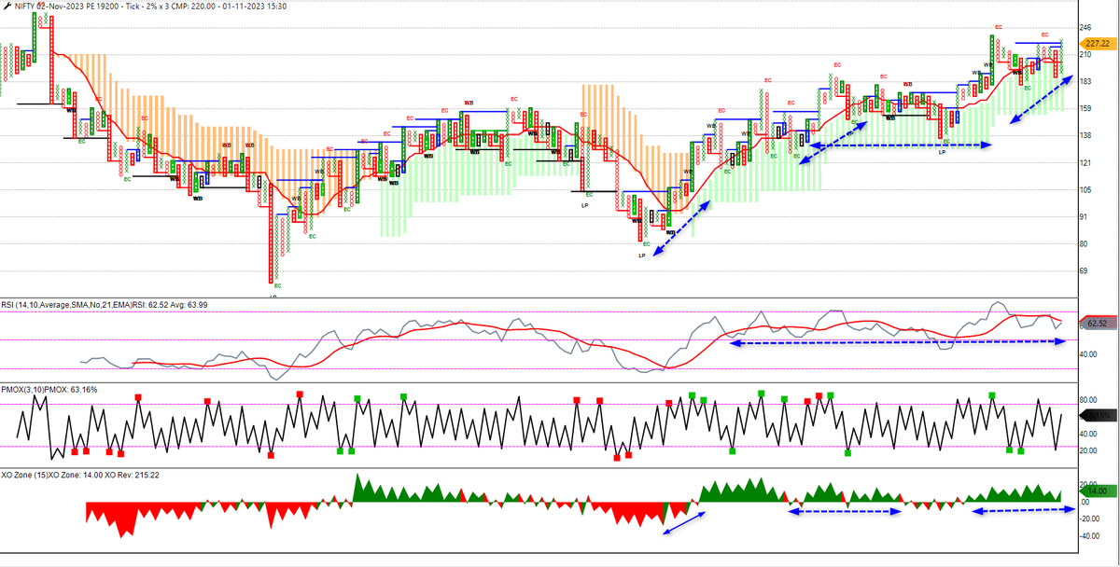Click the NIFTY 02-Nov-2023 PE 19200 chart title
The image size is (1120, 567).
pyautogui.click(x=150, y=7)
